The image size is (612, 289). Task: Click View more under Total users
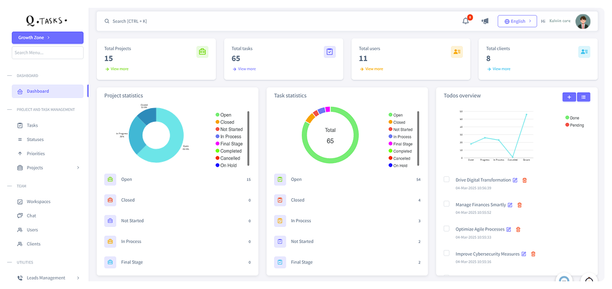[373, 69]
